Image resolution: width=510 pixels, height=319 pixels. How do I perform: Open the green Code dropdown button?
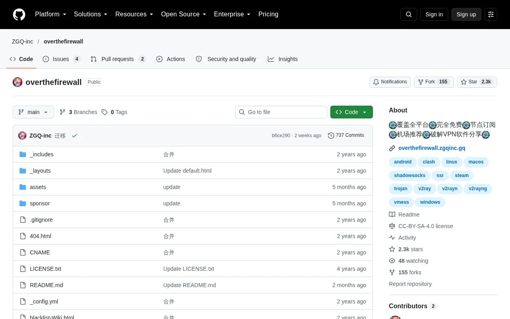click(351, 112)
